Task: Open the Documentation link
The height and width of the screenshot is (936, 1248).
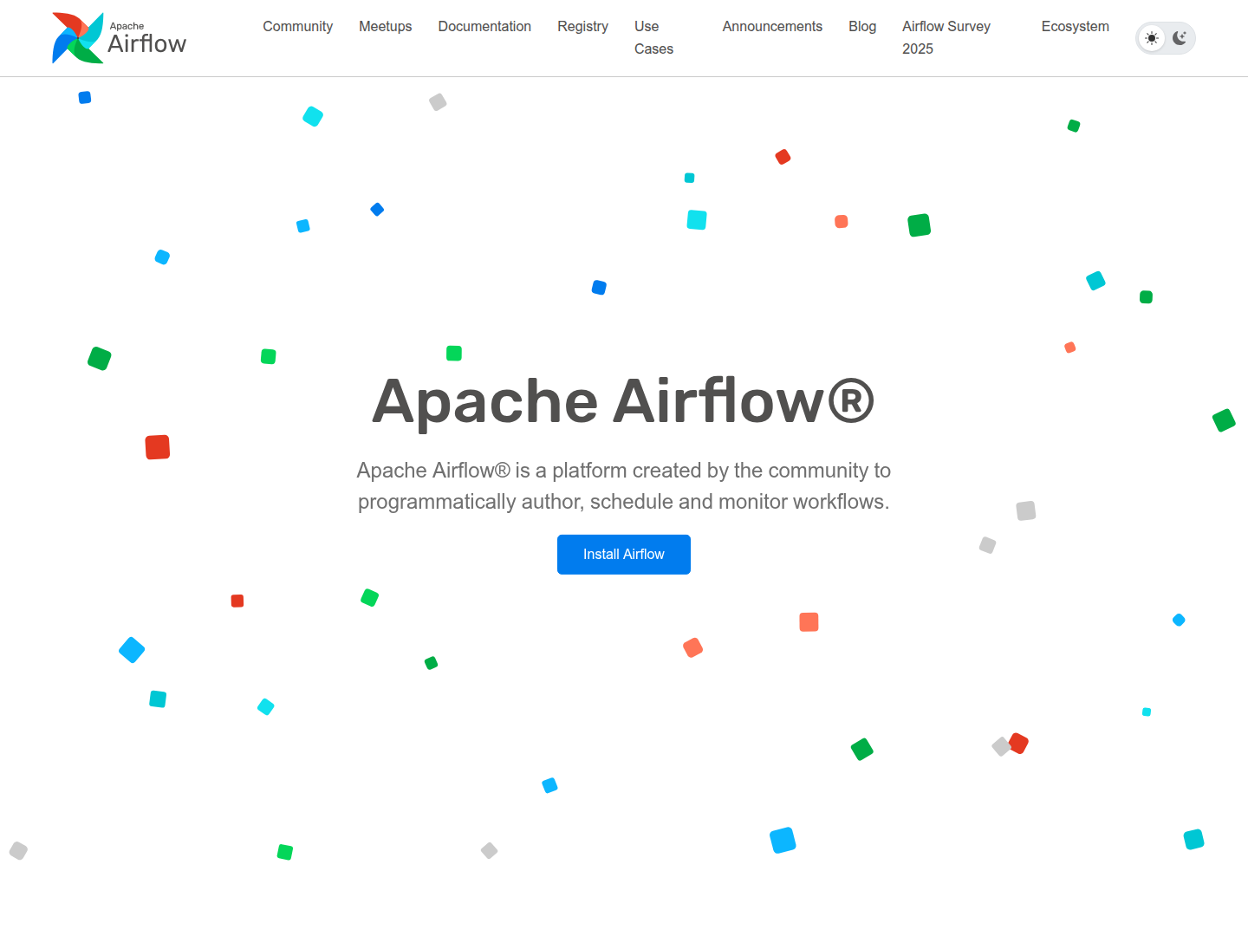Action: (x=484, y=27)
